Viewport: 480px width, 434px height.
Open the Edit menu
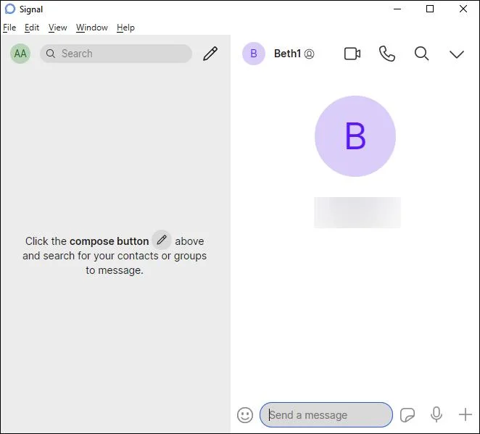[32, 28]
